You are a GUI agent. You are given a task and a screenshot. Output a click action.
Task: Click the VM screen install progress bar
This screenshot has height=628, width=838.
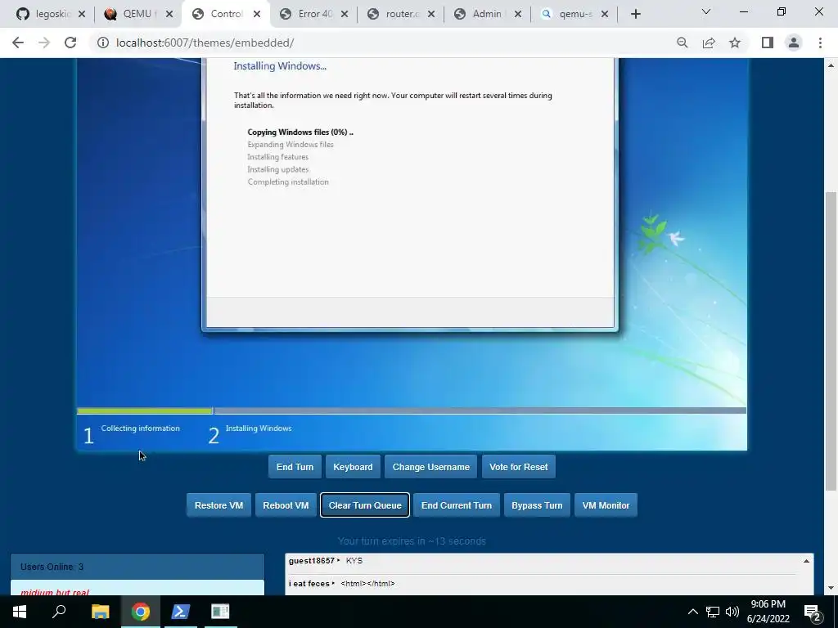pyautogui.click(x=412, y=410)
